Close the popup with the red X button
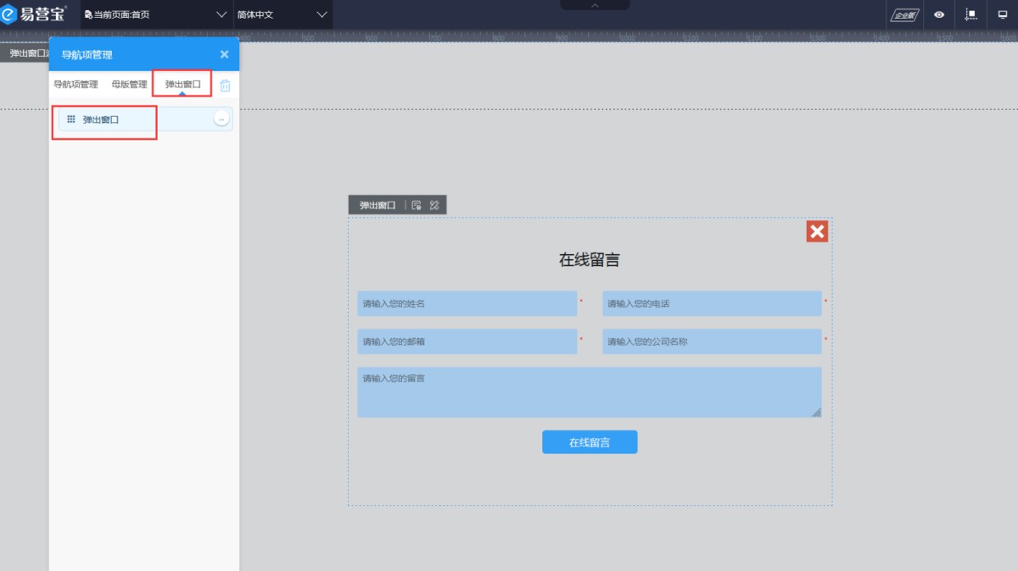The image size is (1018, 571). (x=817, y=231)
